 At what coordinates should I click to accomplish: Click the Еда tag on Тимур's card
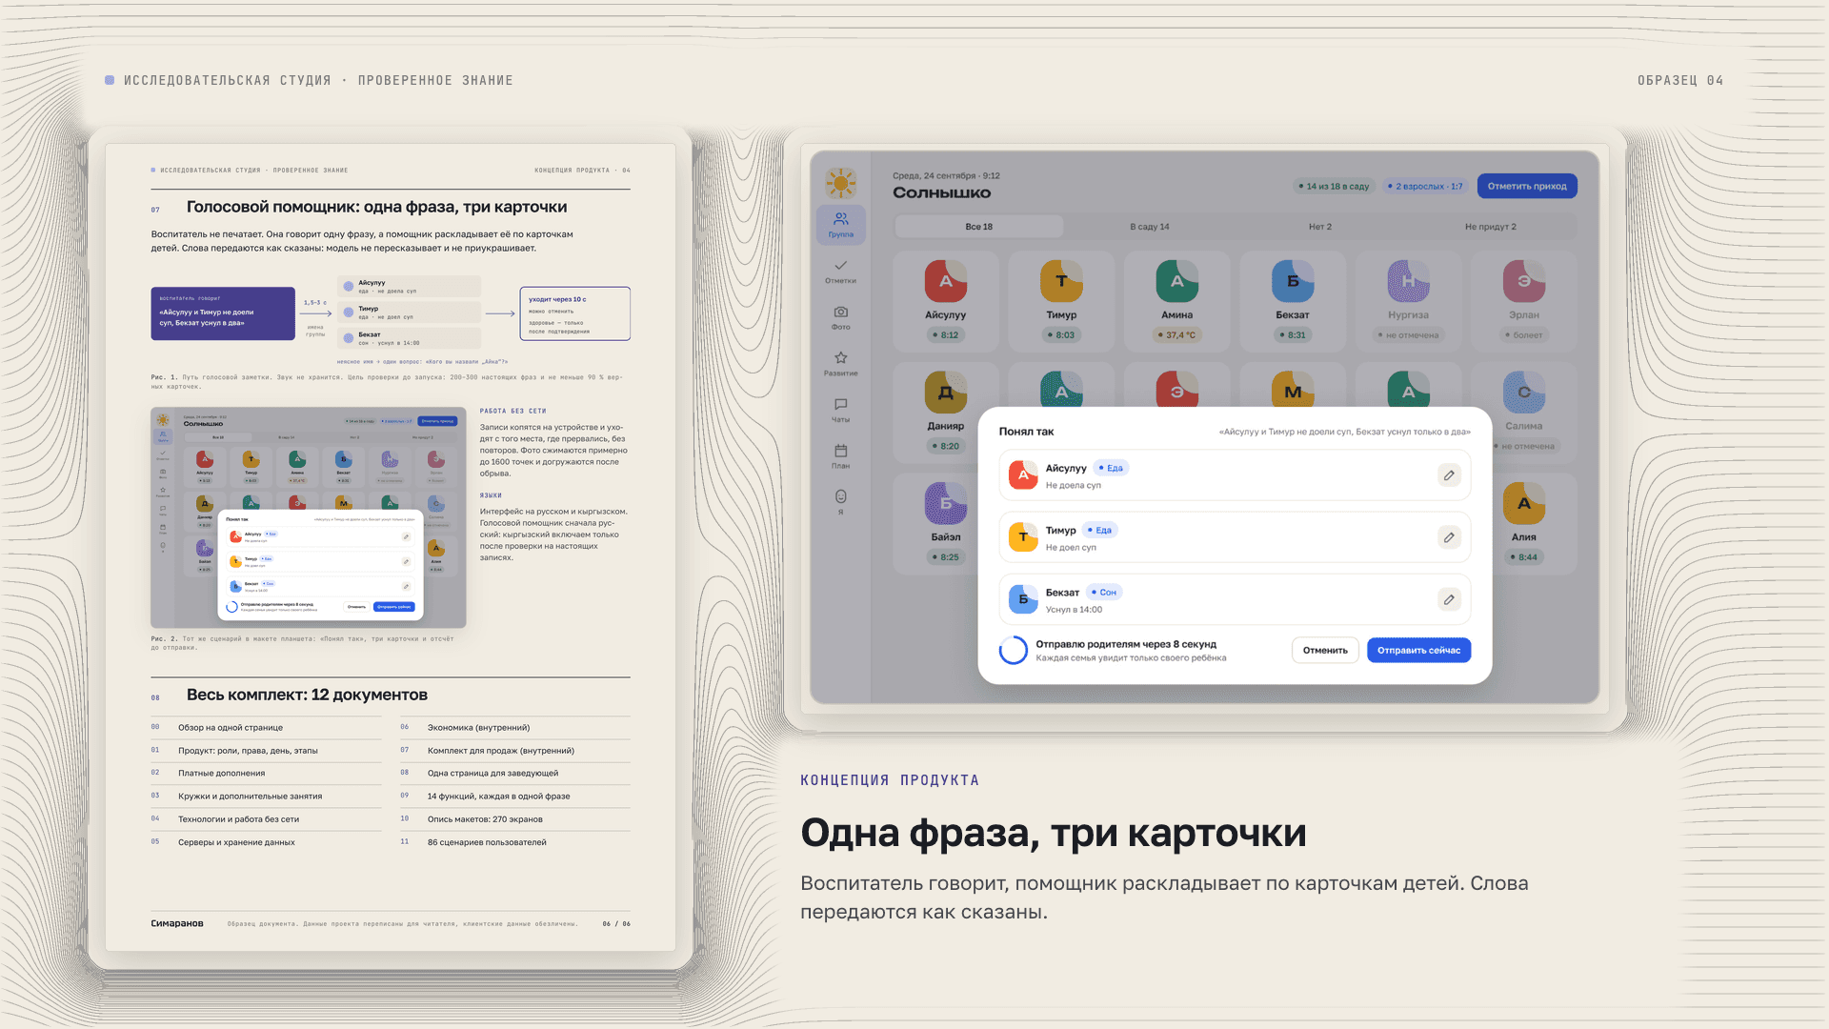1099,530
